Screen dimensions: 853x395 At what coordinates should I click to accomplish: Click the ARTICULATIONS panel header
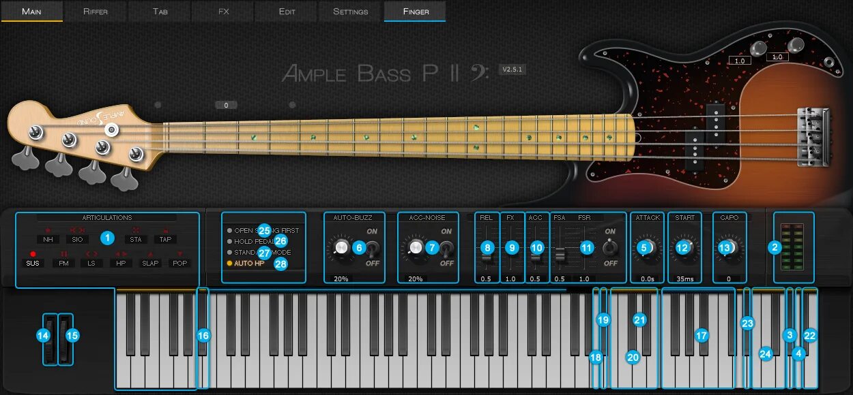point(107,218)
